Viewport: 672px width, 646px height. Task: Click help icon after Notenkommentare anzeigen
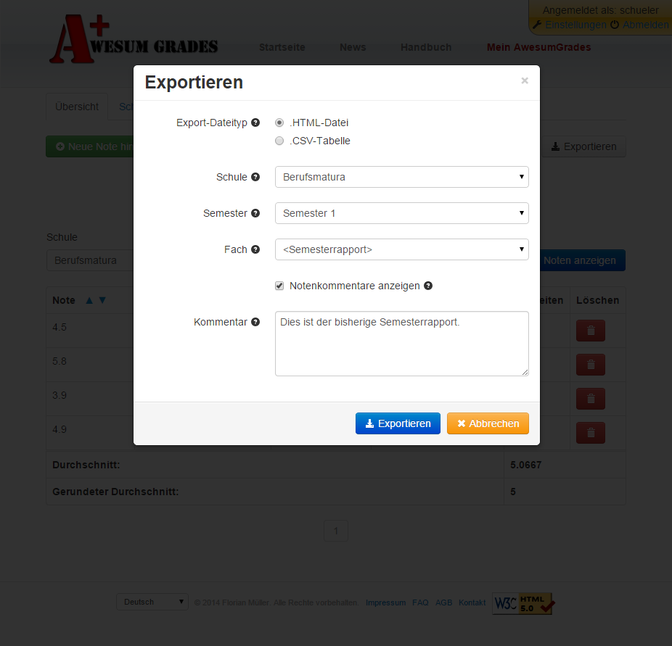coord(428,286)
